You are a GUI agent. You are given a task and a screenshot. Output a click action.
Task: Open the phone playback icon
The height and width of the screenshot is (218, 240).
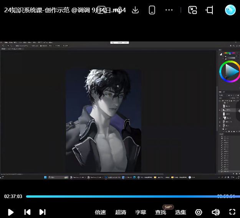click(x=152, y=10)
